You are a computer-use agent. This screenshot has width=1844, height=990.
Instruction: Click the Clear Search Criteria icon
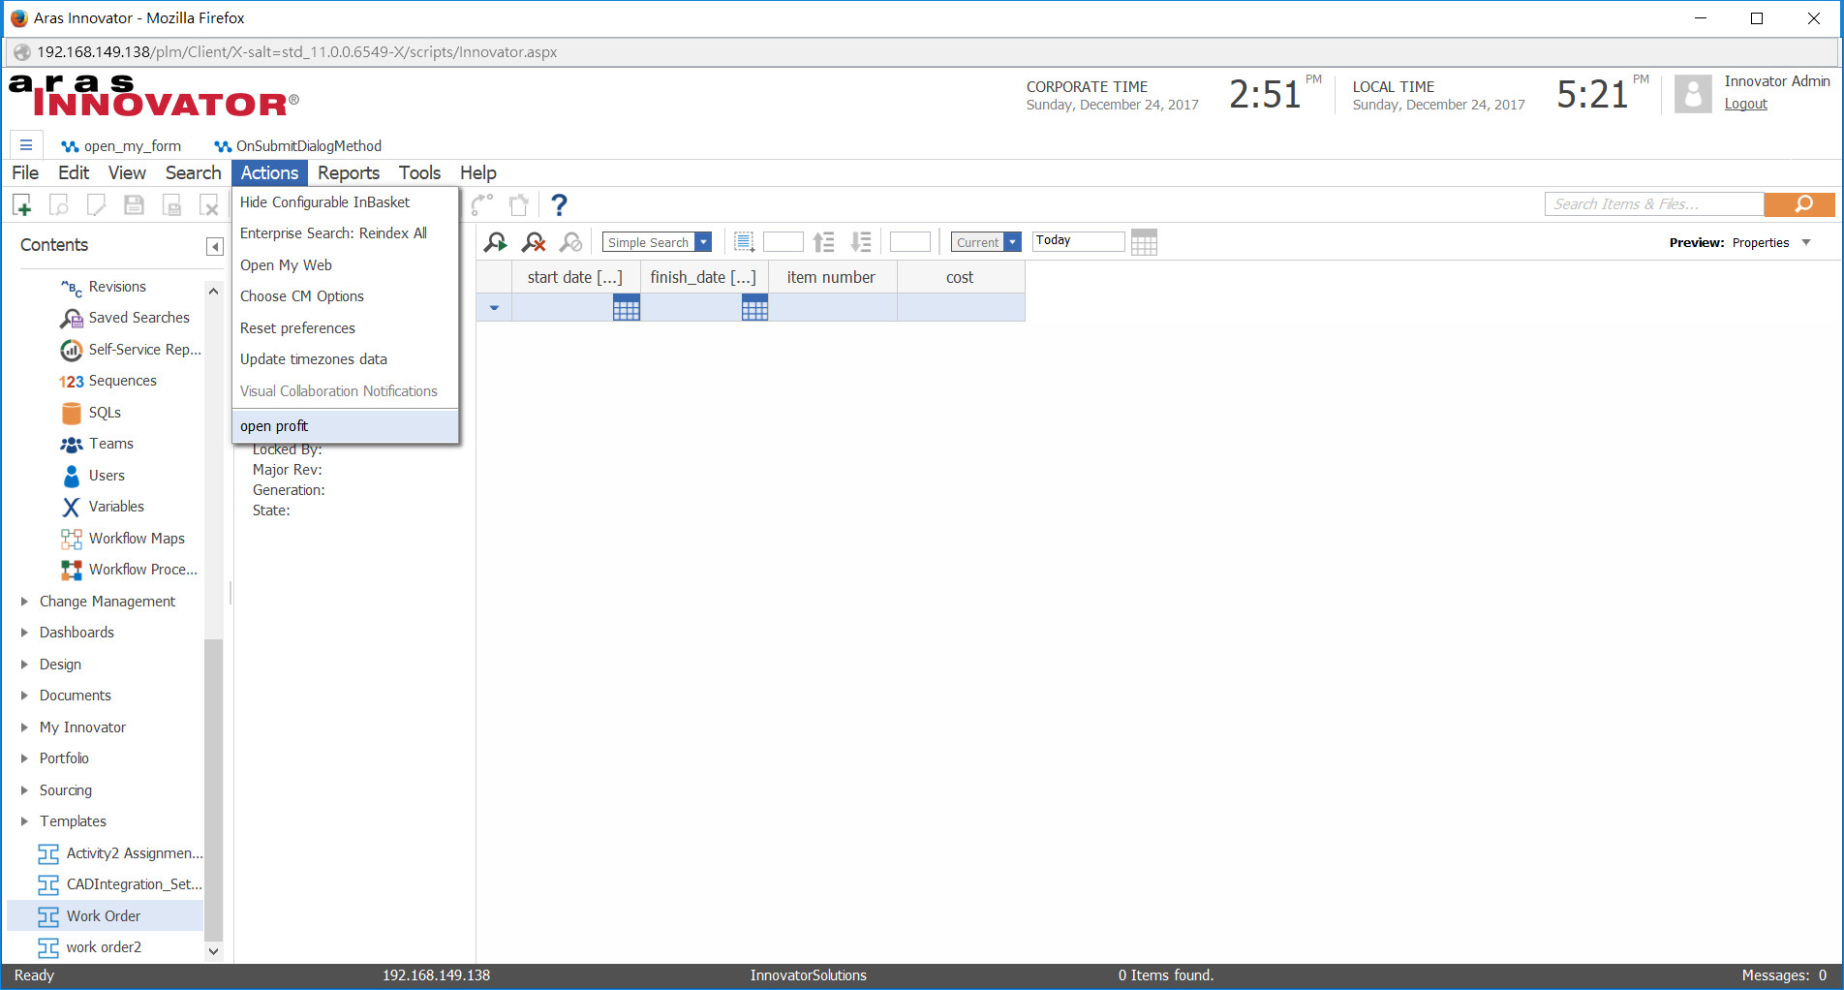tap(534, 242)
